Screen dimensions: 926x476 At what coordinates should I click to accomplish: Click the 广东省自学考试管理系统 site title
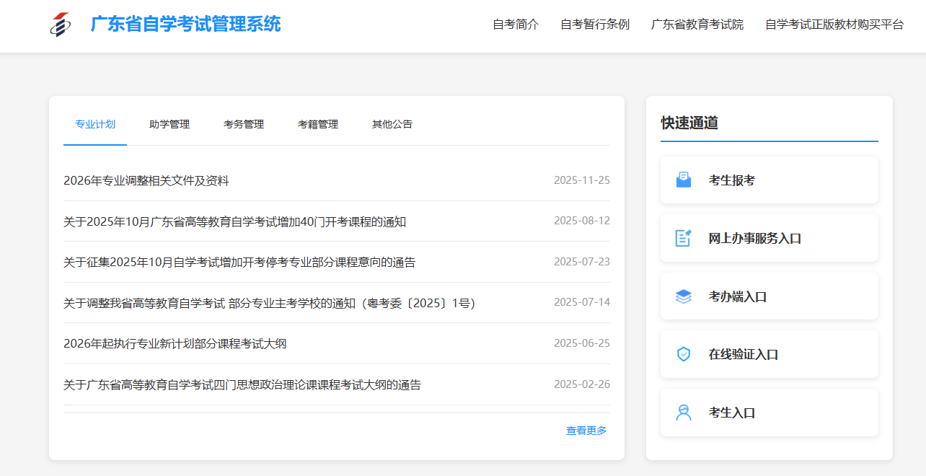[x=185, y=25]
